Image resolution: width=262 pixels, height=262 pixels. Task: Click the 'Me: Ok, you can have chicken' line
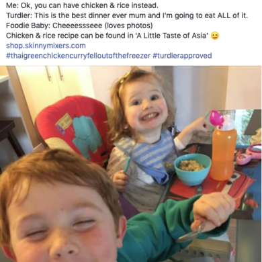[x=82, y=5]
